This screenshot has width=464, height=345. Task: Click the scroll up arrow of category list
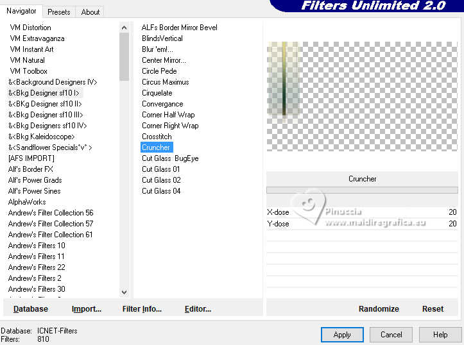coord(125,28)
